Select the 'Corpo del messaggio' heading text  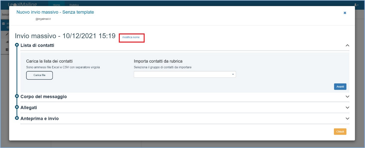click(44, 97)
